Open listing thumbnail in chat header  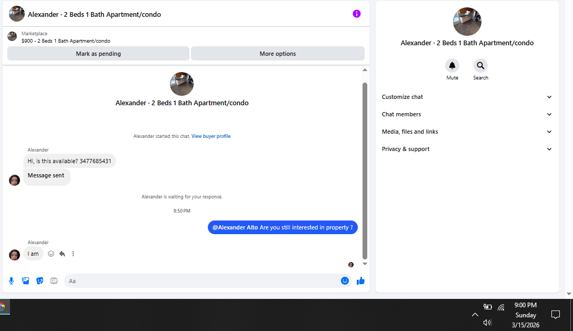point(17,14)
